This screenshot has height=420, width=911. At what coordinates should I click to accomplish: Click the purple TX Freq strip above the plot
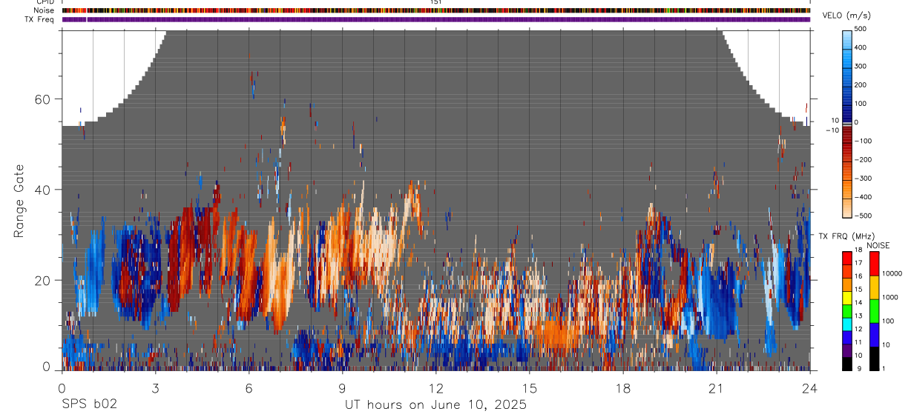(x=436, y=19)
